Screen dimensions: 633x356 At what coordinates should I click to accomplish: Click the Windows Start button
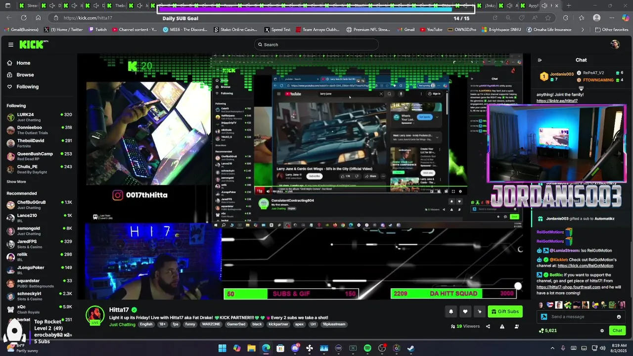pyautogui.click(x=223, y=348)
